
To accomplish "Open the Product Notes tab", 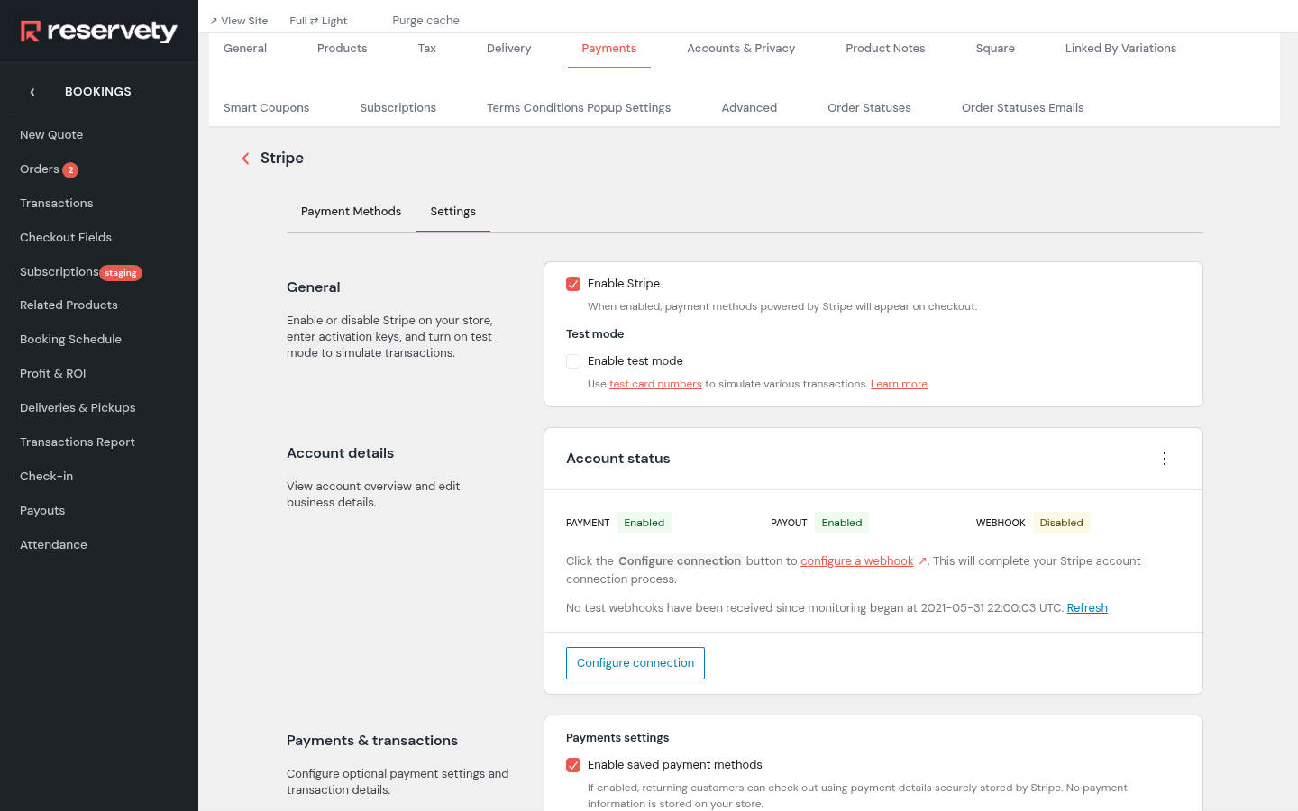I will [x=885, y=49].
